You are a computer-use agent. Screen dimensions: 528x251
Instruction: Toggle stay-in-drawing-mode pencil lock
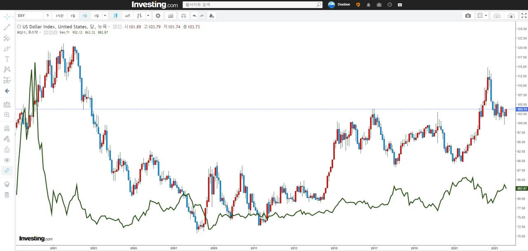7,139
